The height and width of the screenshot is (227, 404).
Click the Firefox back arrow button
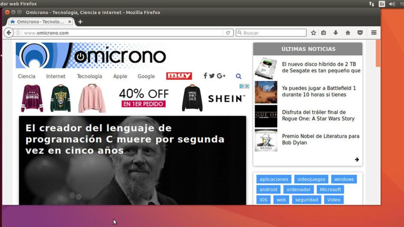[x=9, y=33]
